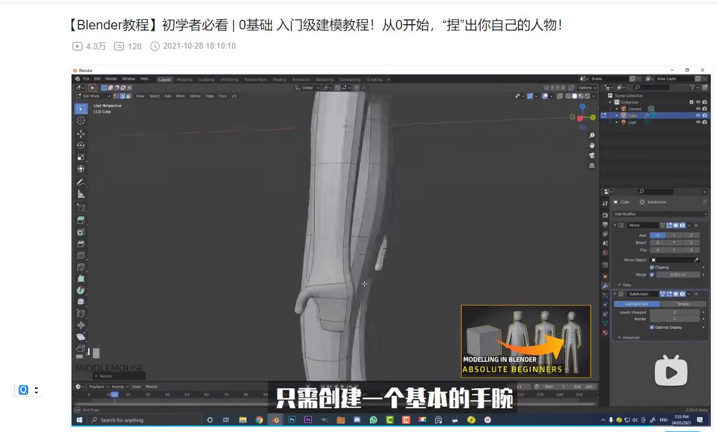Select the Bevel tool
The height and width of the screenshot is (432, 718).
pyautogui.click(x=81, y=244)
